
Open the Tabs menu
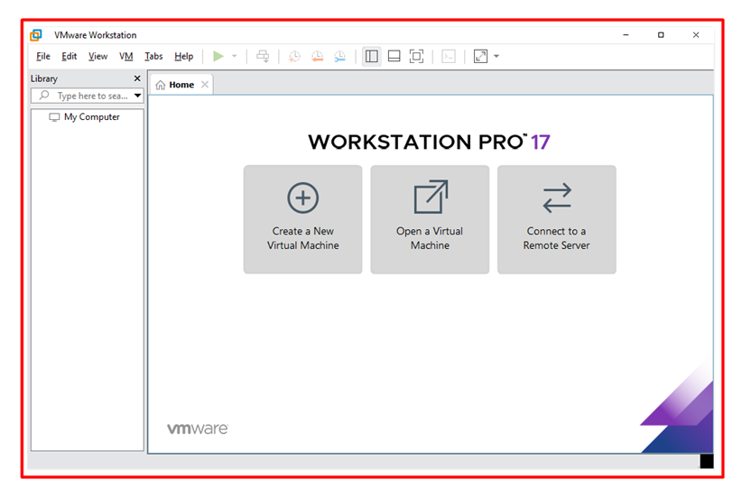coord(153,56)
